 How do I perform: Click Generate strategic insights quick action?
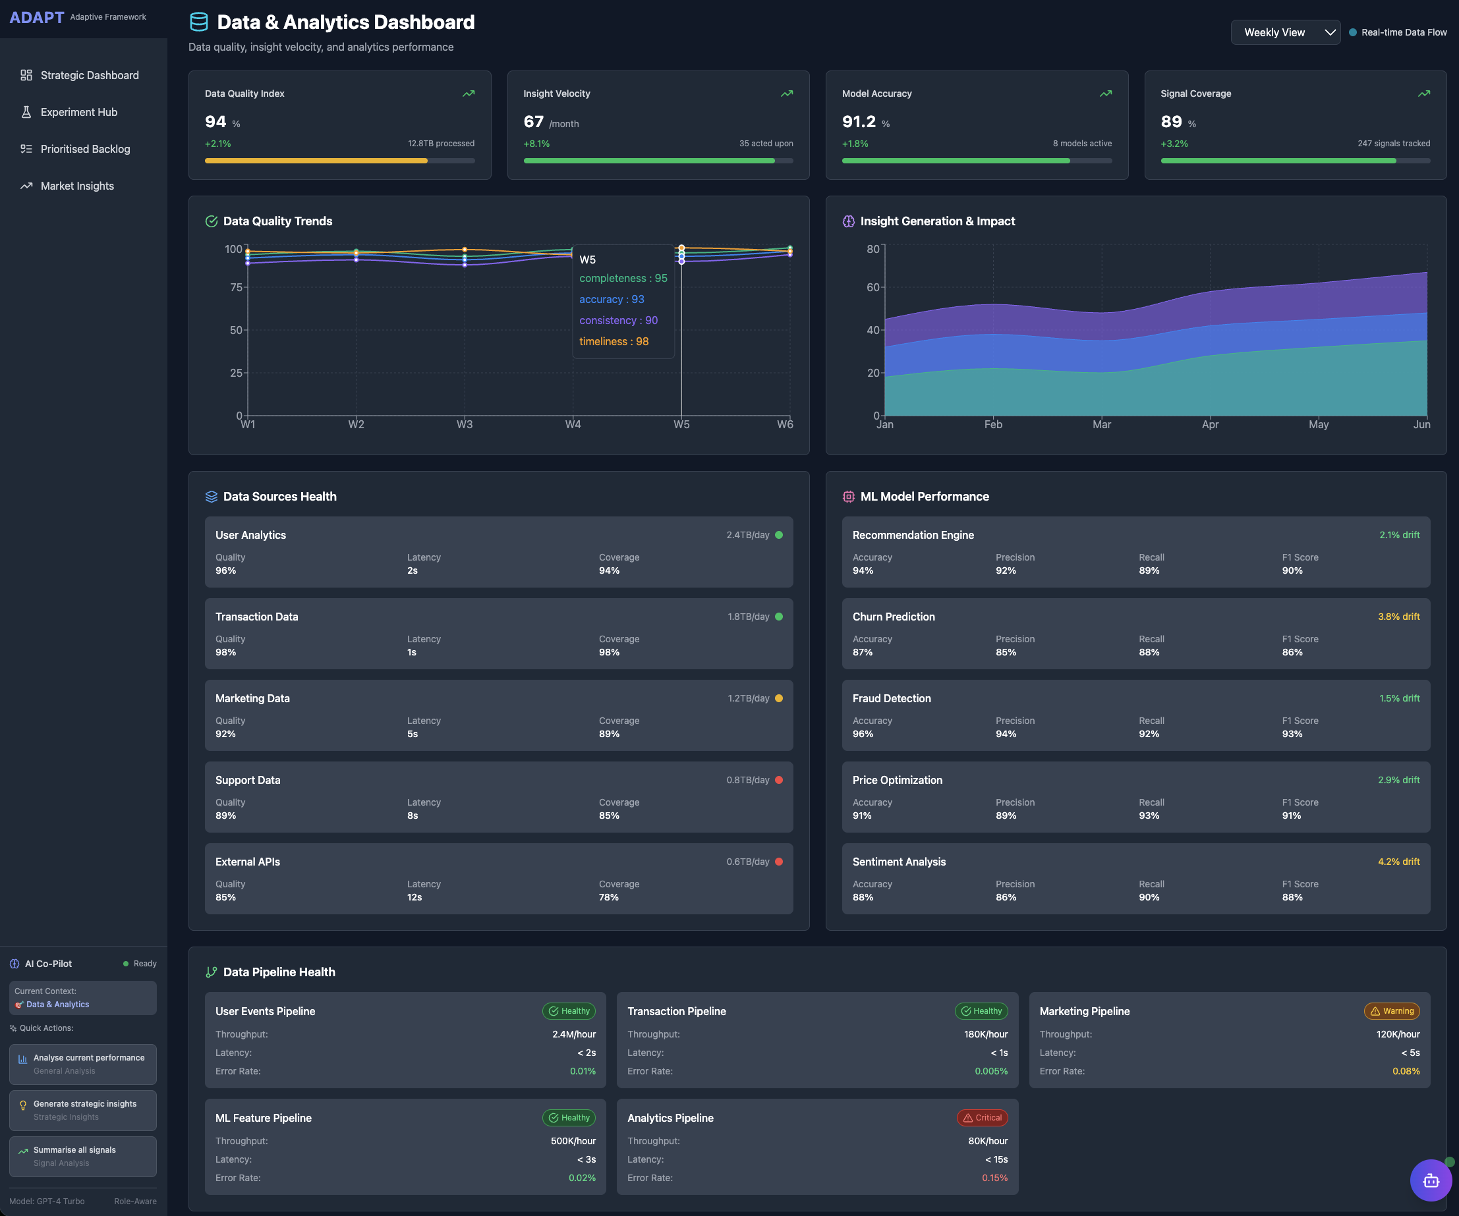click(x=82, y=1110)
